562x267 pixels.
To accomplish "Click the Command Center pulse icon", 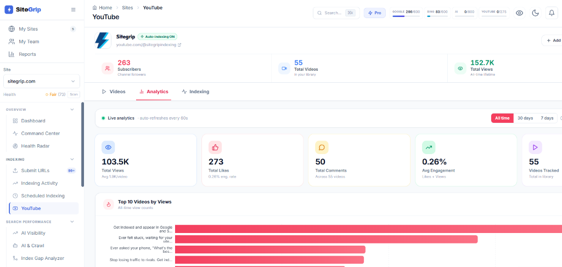I will [15, 133].
